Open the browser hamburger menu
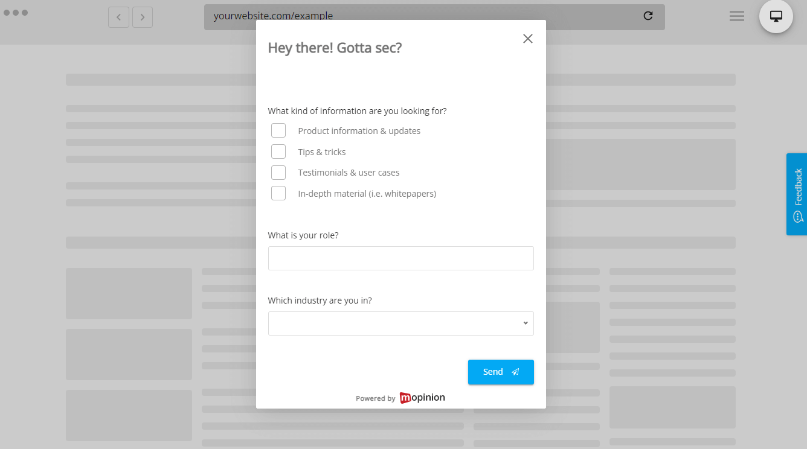Viewport: 807px width, 449px height. (x=736, y=16)
